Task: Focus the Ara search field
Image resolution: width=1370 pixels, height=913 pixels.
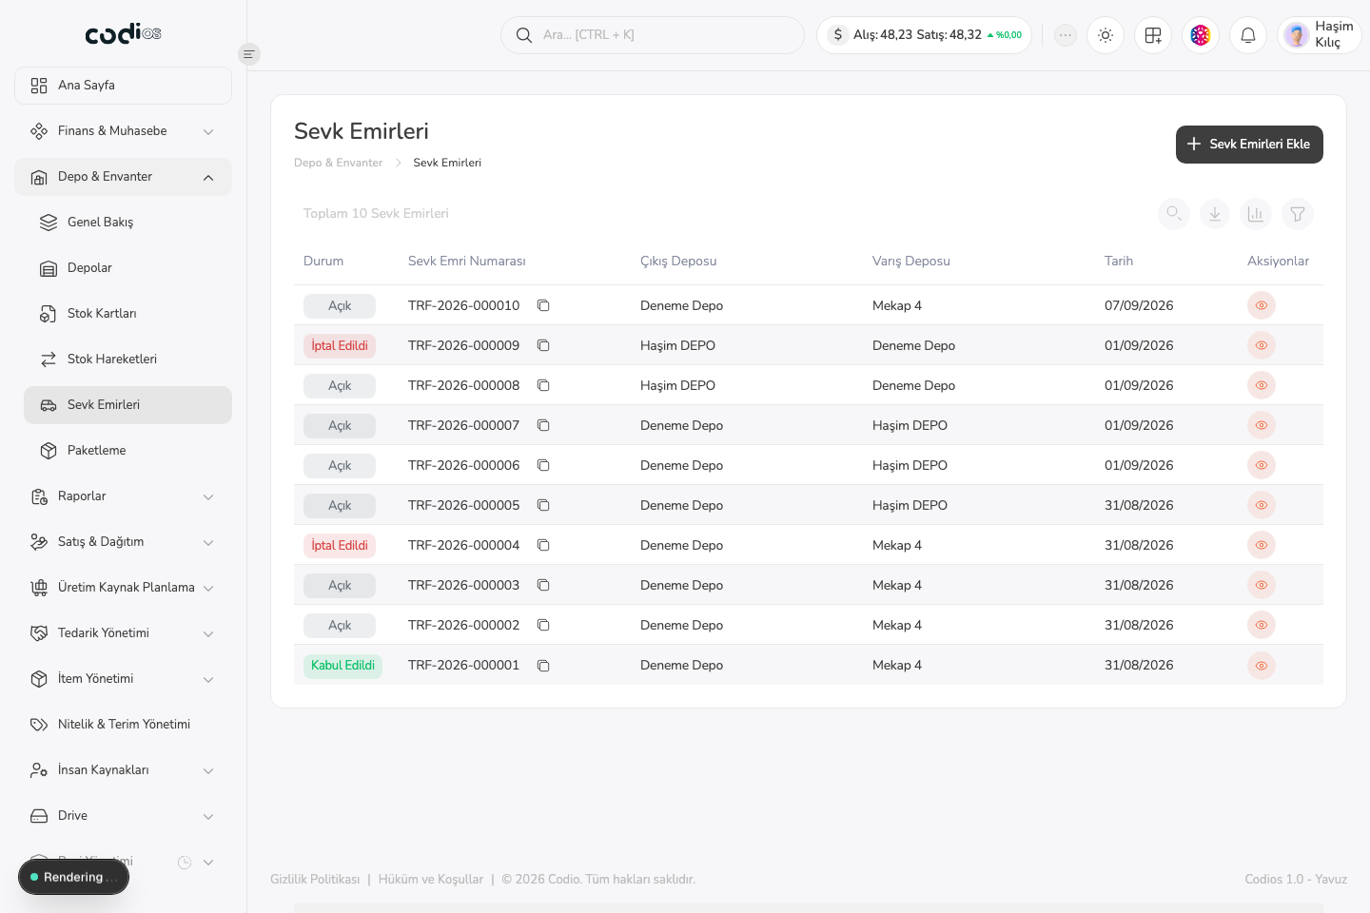Action: pyautogui.click(x=653, y=35)
